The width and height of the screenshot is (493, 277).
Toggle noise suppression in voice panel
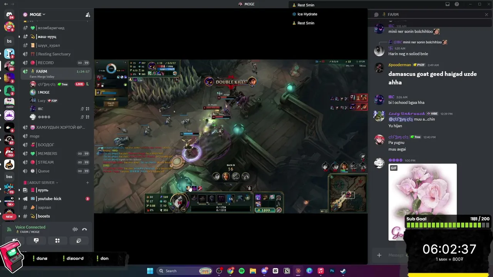75,229
